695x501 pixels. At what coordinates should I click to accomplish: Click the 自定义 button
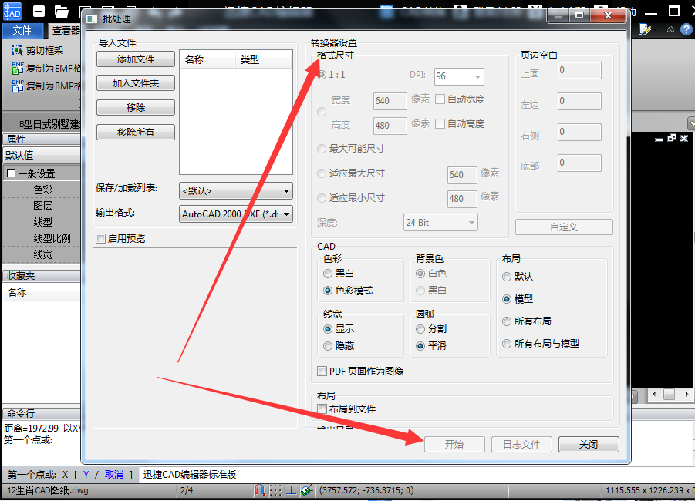click(x=564, y=227)
